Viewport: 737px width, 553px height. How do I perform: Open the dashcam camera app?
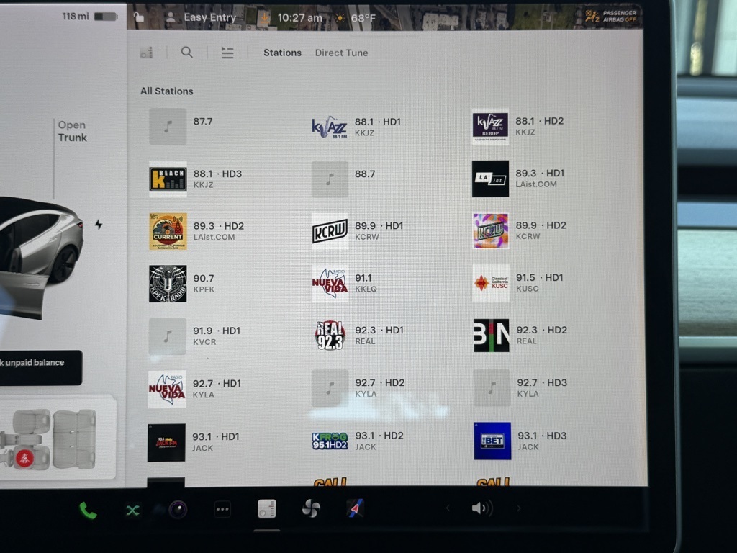[178, 510]
